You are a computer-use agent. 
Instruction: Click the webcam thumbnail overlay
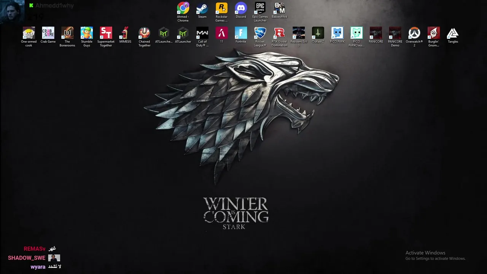click(12, 11)
